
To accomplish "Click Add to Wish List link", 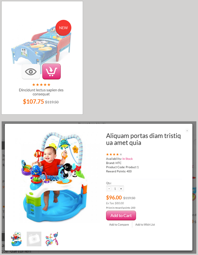I will (x=145, y=225).
